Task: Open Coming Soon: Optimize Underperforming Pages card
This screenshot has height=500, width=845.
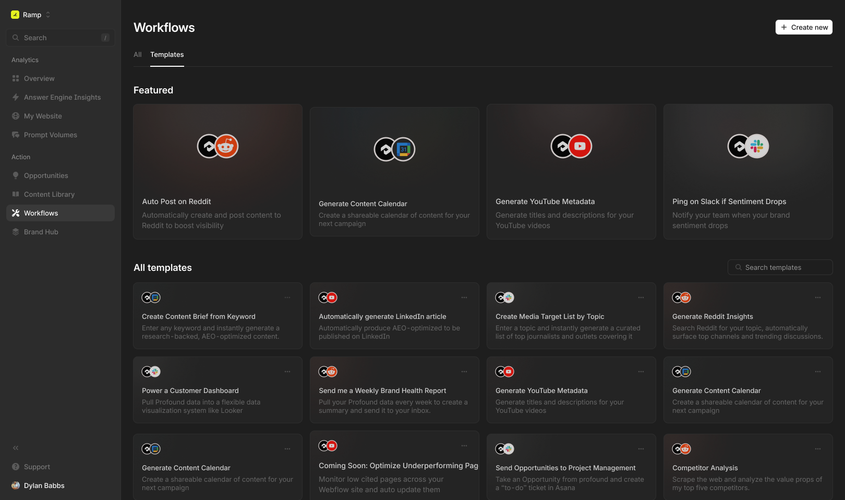Action: click(394, 465)
